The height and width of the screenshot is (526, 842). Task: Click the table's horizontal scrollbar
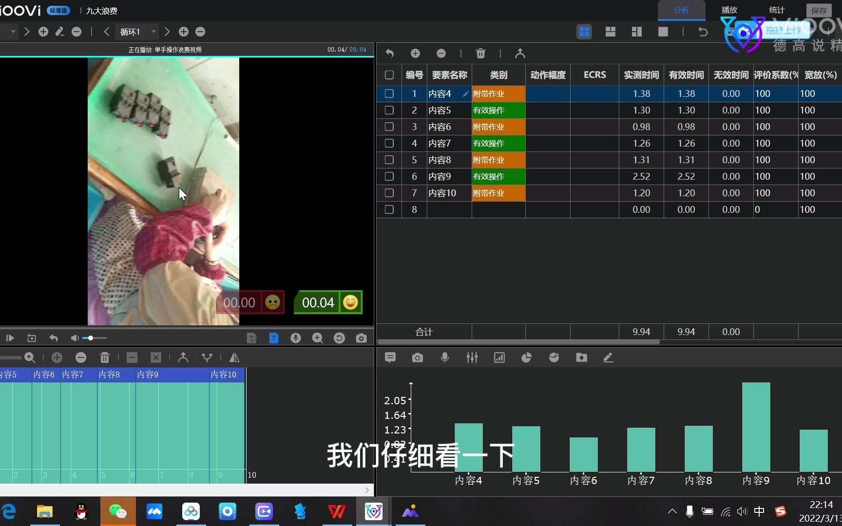(x=518, y=342)
